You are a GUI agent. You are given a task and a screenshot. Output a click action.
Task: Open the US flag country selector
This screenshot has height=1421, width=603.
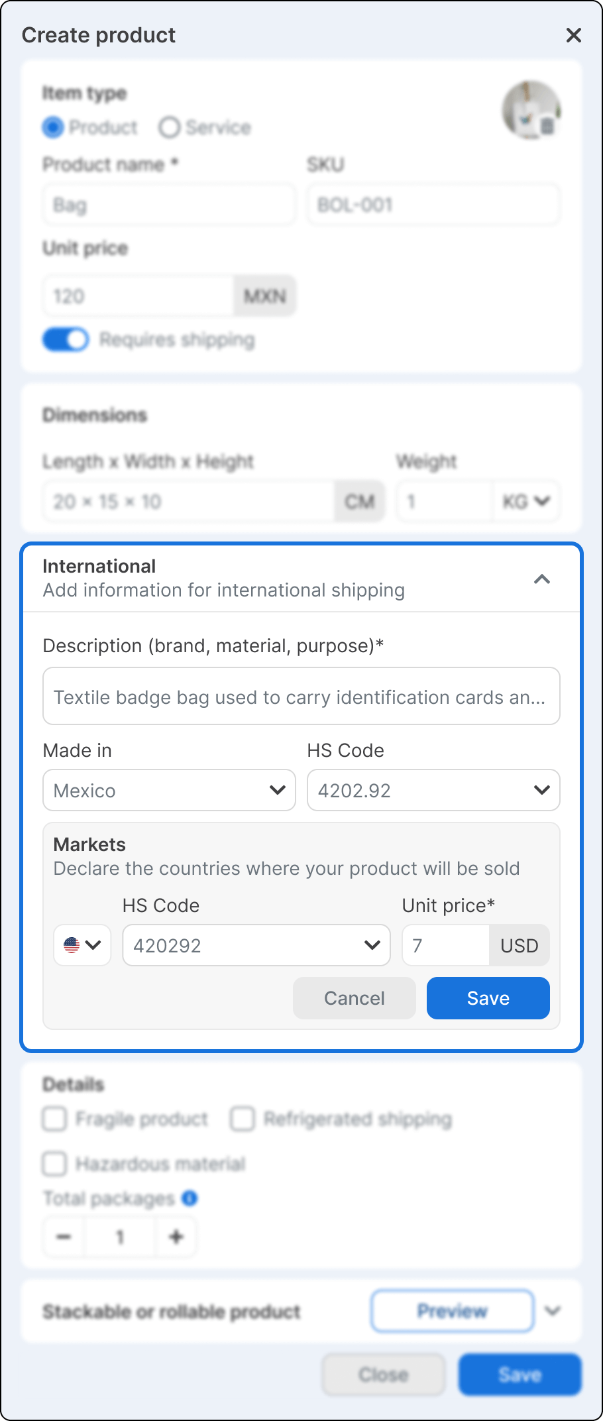[x=82, y=945]
